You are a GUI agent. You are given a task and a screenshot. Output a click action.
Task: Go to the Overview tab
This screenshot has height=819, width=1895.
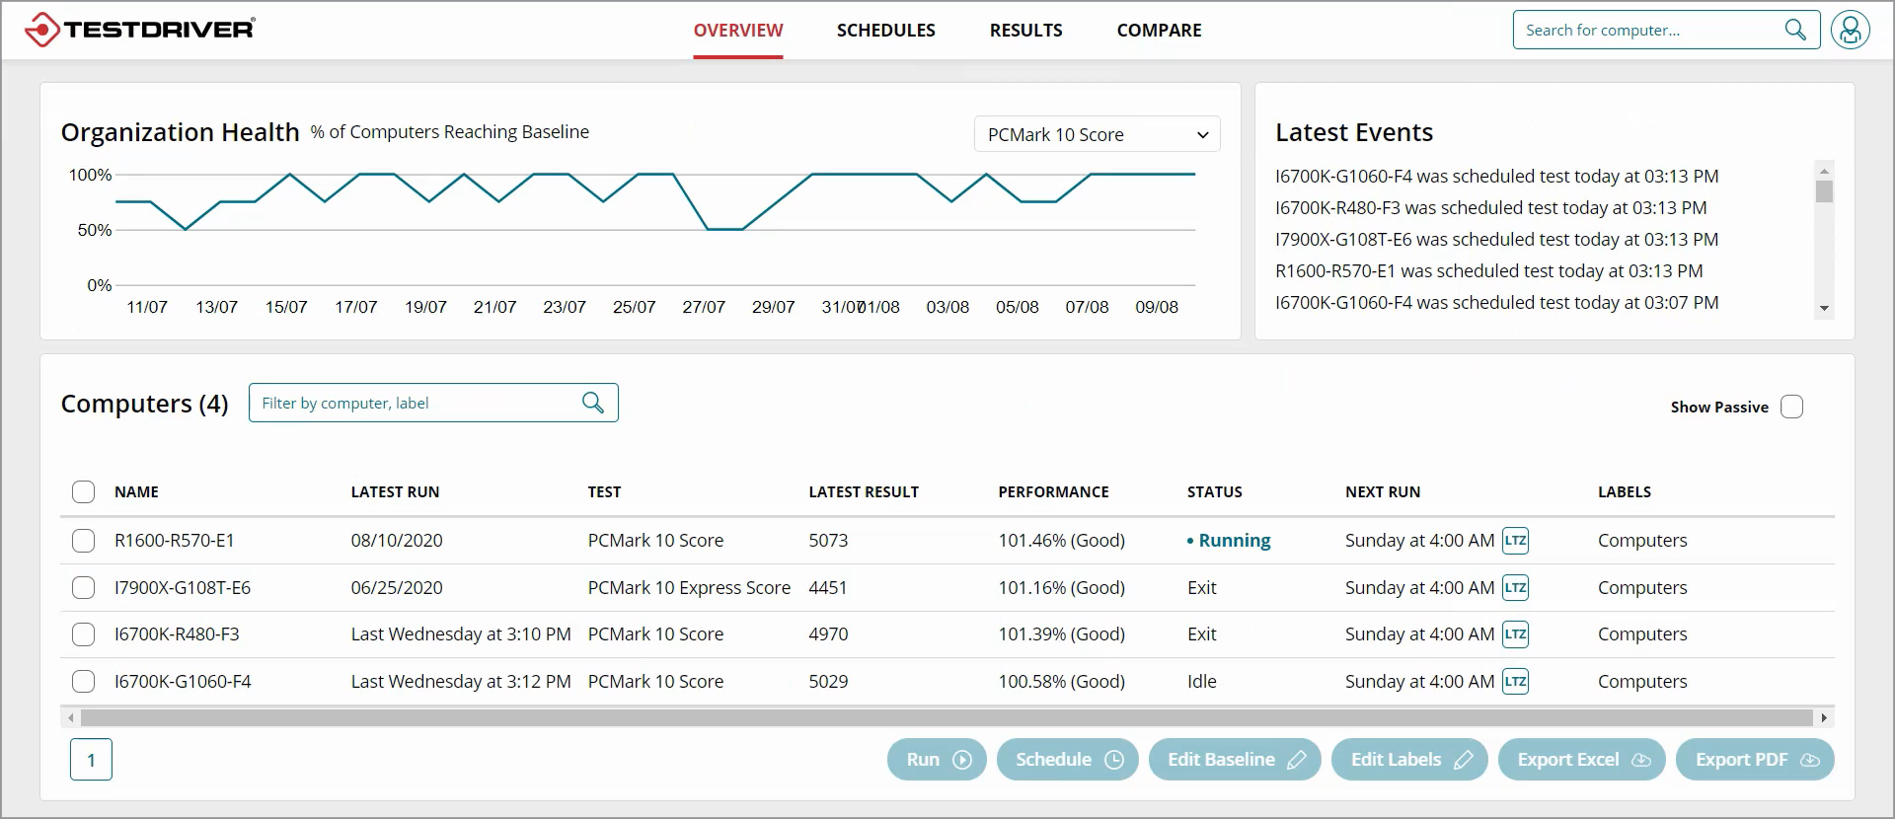738,30
